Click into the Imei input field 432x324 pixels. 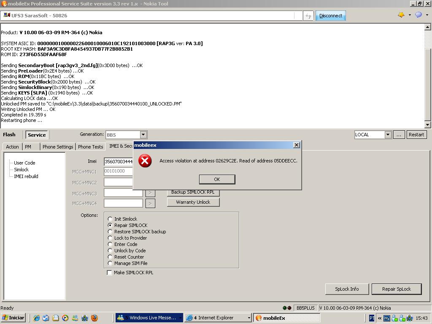pos(119,162)
